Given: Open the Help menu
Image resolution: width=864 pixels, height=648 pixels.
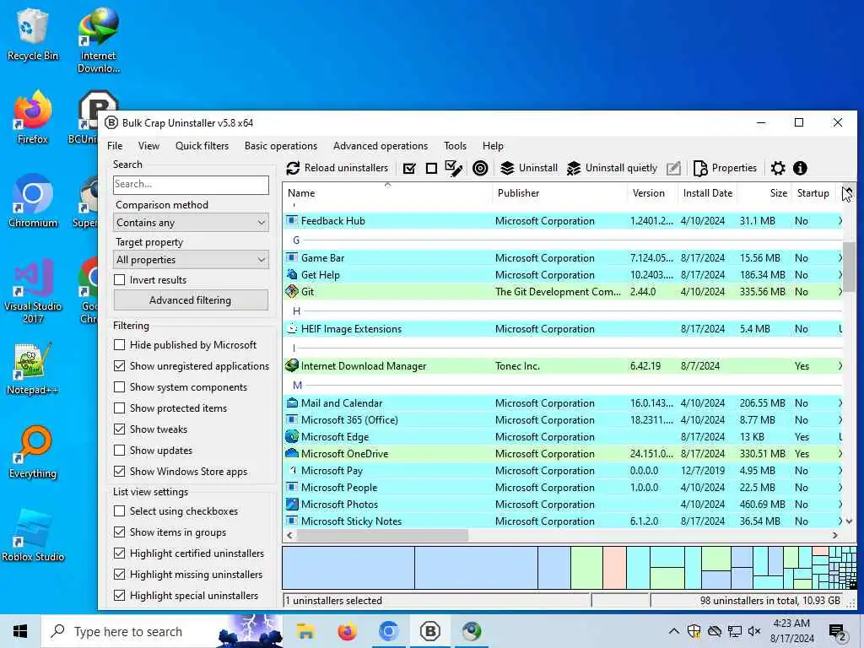Looking at the screenshot, I should (493, 146).
